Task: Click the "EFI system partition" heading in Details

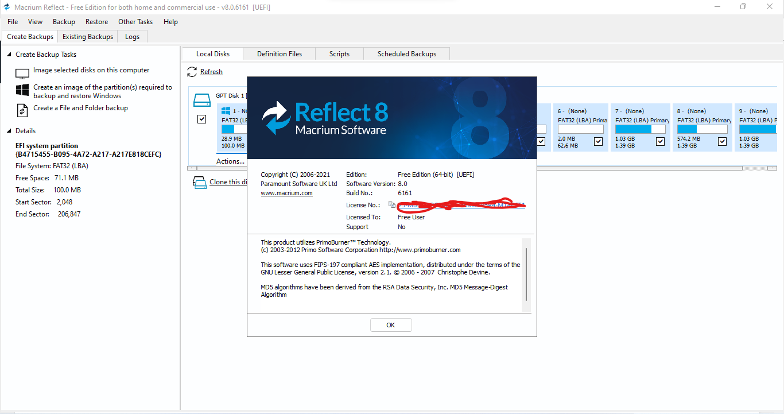Action: pyautogui.click(x=47, y=146)
